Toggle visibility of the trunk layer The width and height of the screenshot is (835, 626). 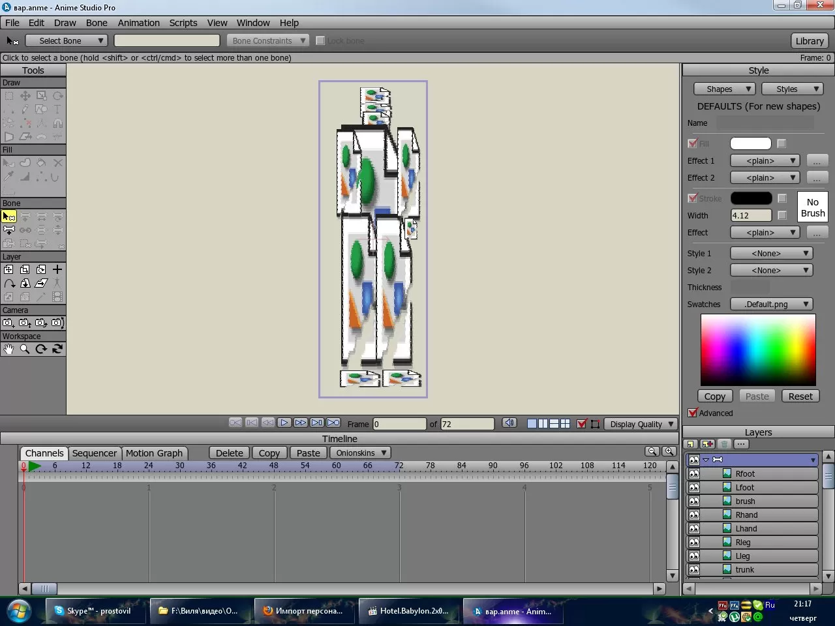click(694, 570)
